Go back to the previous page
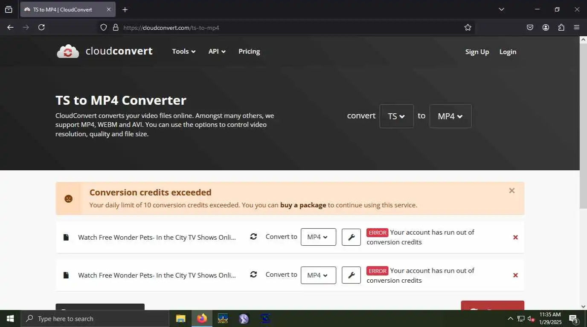Screen dimensions: 587x327 click(10, 27)
